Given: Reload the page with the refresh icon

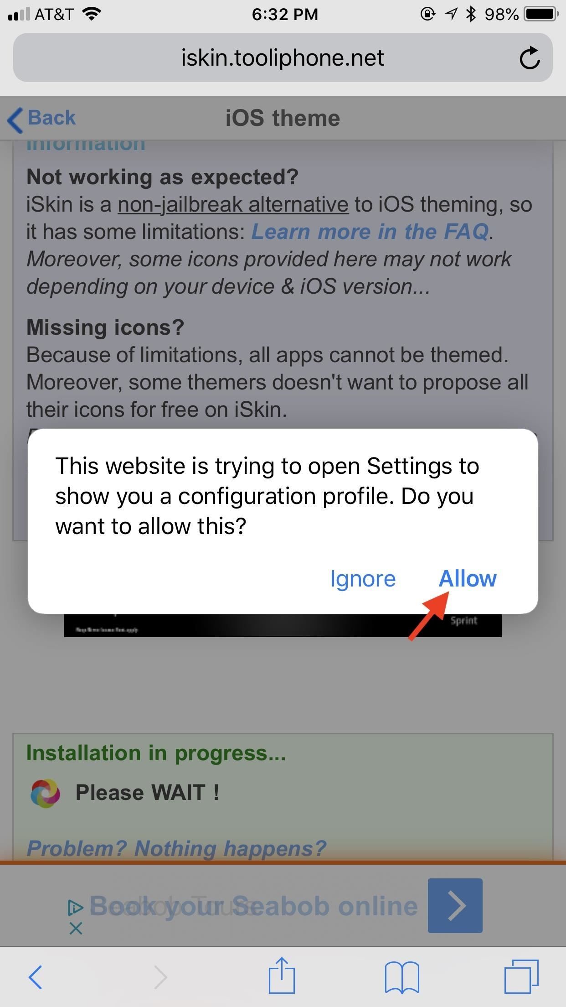Looking at the screenshot, I should [x=530, y=57].
